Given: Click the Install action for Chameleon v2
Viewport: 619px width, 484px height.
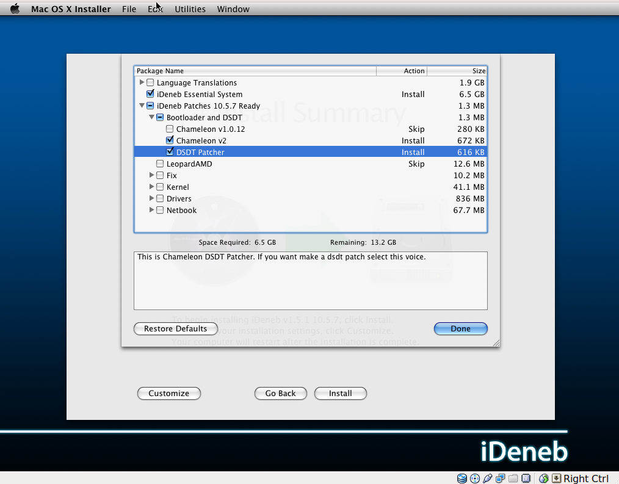Looking at the screenshot, I should (x=413, y=140).
